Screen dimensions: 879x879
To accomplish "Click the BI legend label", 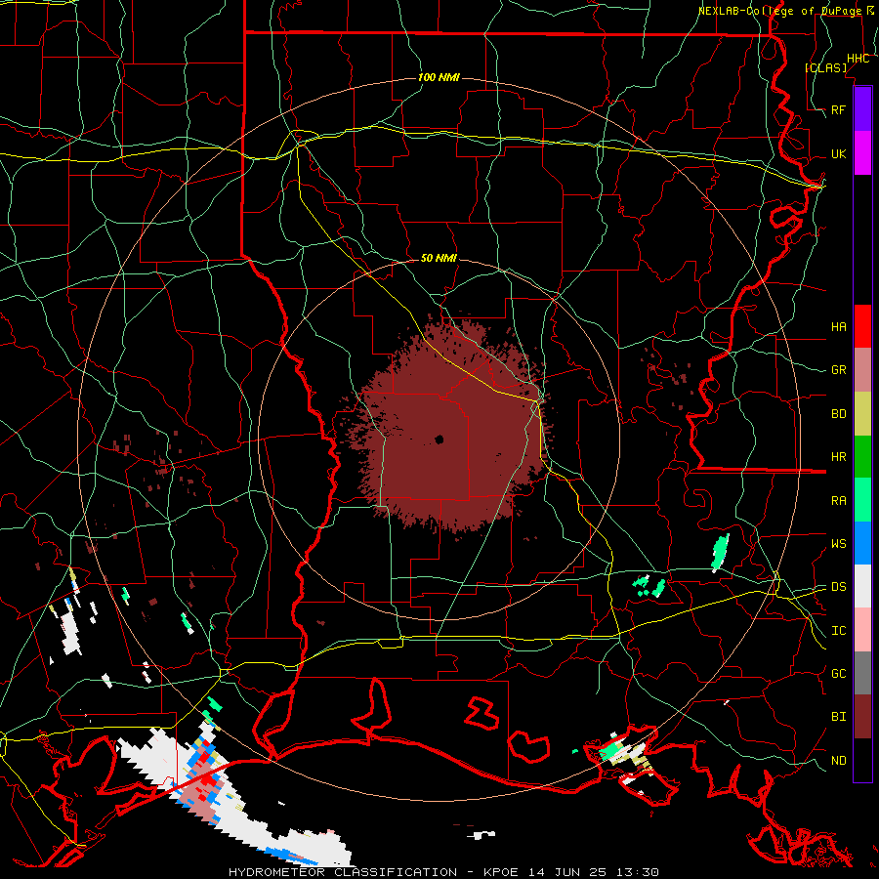I will pyautogui.click(x=838, y=717).
